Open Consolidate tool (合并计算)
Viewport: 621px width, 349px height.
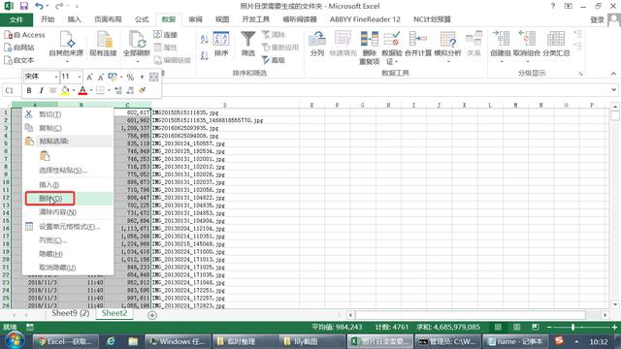point(418,44)
